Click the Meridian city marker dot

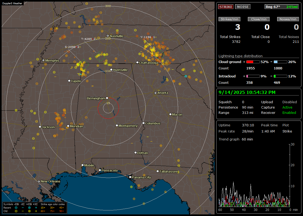68,126
